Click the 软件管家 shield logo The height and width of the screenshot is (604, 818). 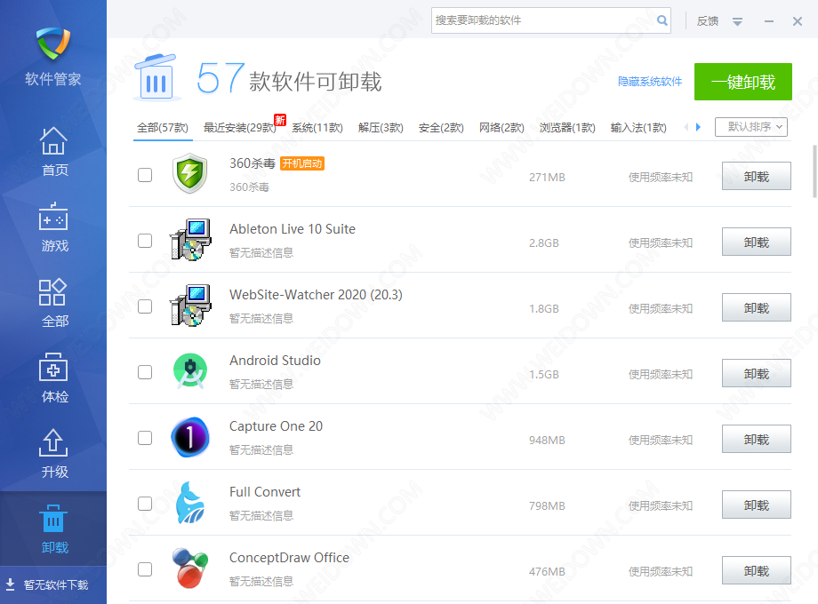pyautogui.click(x=53, y=44)
